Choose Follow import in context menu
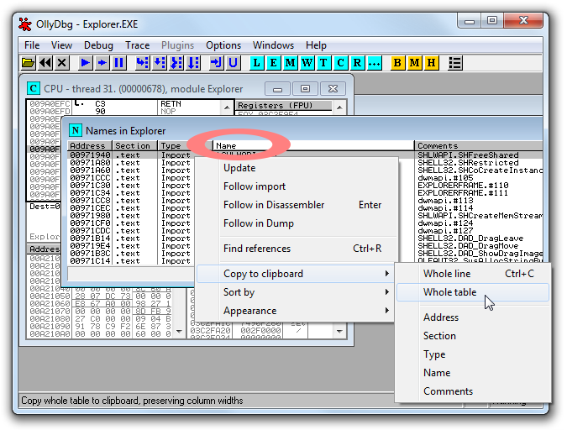This screenshot has height=430, width=567. coord(297,186)
